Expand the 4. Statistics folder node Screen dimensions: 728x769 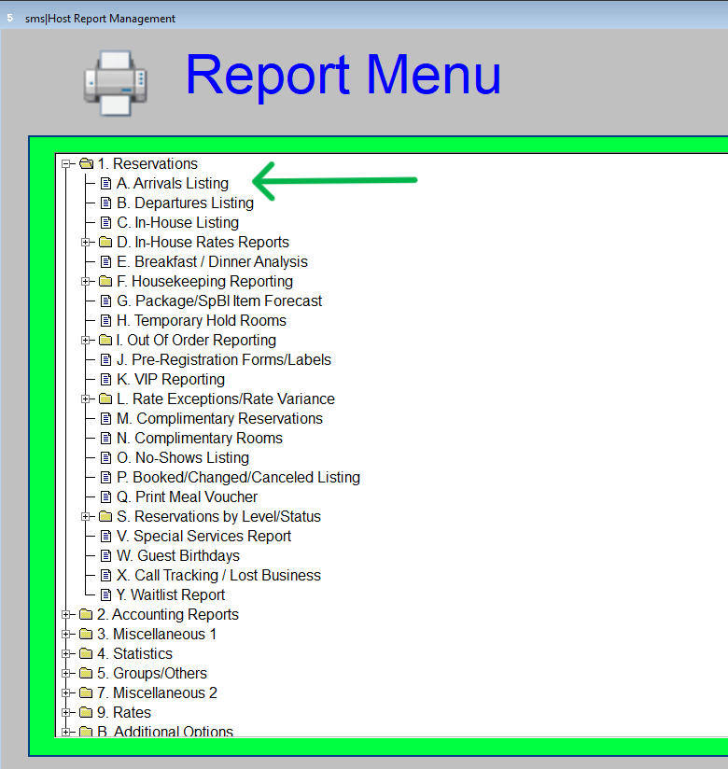coord(66,654)
